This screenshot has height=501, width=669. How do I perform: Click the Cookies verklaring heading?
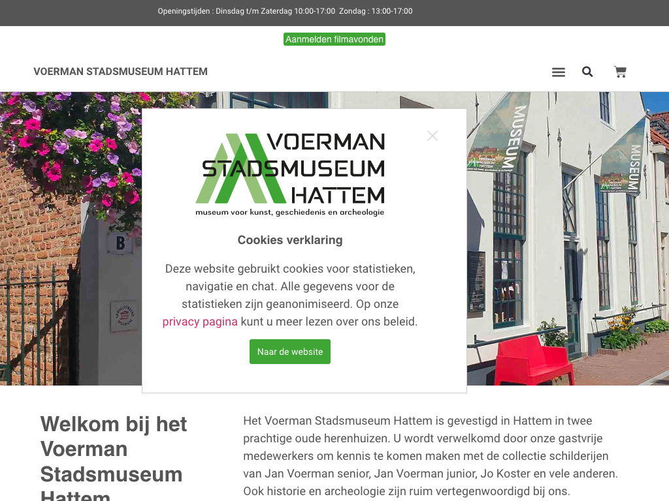(x=290, y=240)
